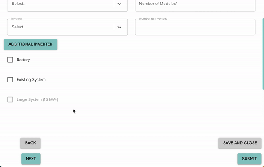The image size is (264, 167).
Task: Add an Additional Inverter
Action: coord(30,44)
